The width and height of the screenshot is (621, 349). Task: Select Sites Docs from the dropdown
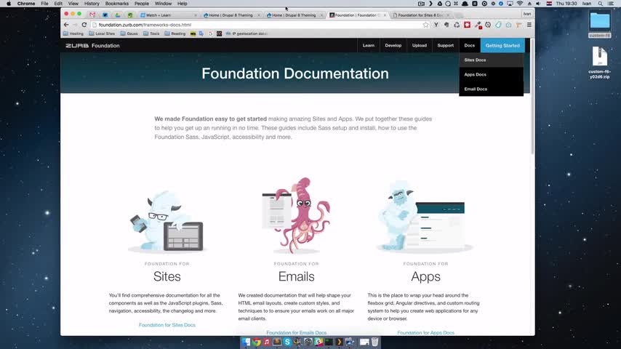[491, 60]
